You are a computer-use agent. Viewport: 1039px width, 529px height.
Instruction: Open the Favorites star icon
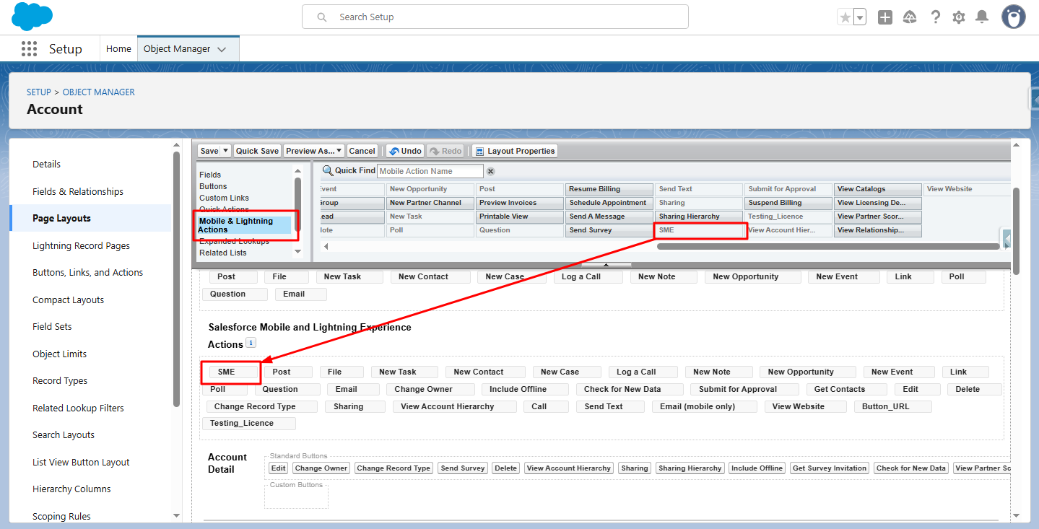point(845,17)
